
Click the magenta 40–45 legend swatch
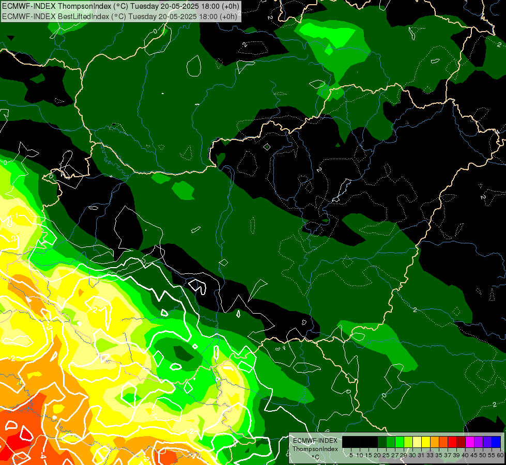coord(470,442)
